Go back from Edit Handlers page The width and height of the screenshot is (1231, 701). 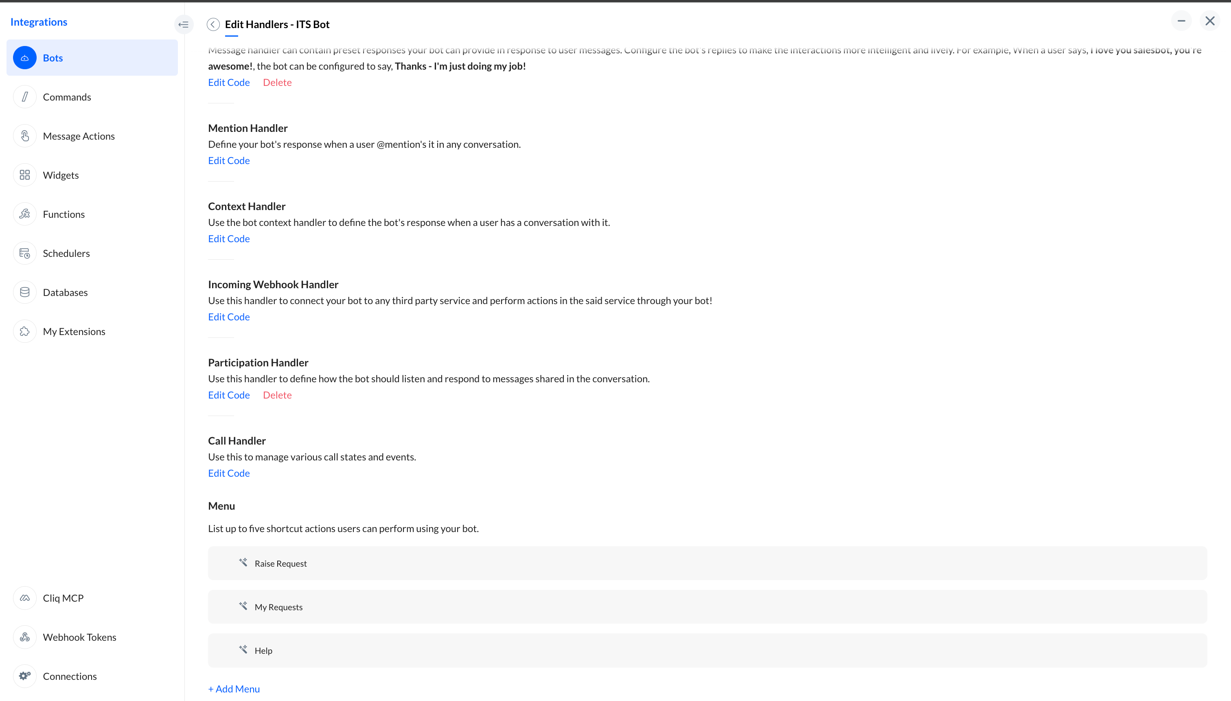pyautogui.click(x=213, y=24)
